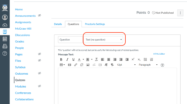Open the math equation editor icon
Image resolution: width=187 pixels, height=104 pixels.
[94, 65]
